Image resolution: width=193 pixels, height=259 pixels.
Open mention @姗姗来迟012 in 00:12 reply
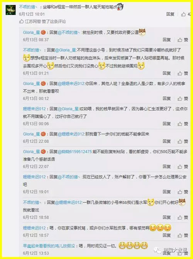click(71, 84)
